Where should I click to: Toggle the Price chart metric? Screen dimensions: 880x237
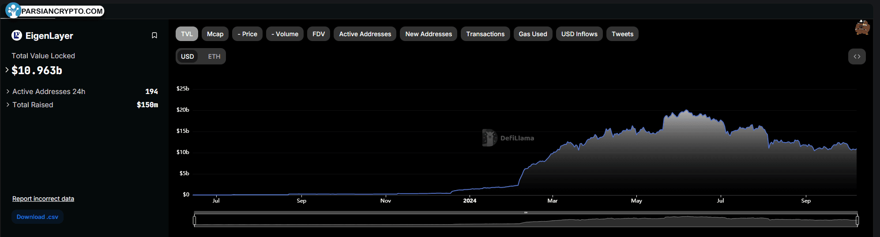247,34
